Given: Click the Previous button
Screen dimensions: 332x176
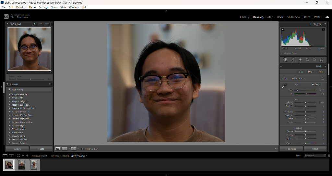Looking at the screenshot, I should pyautogui.click(x=291, y=149).
